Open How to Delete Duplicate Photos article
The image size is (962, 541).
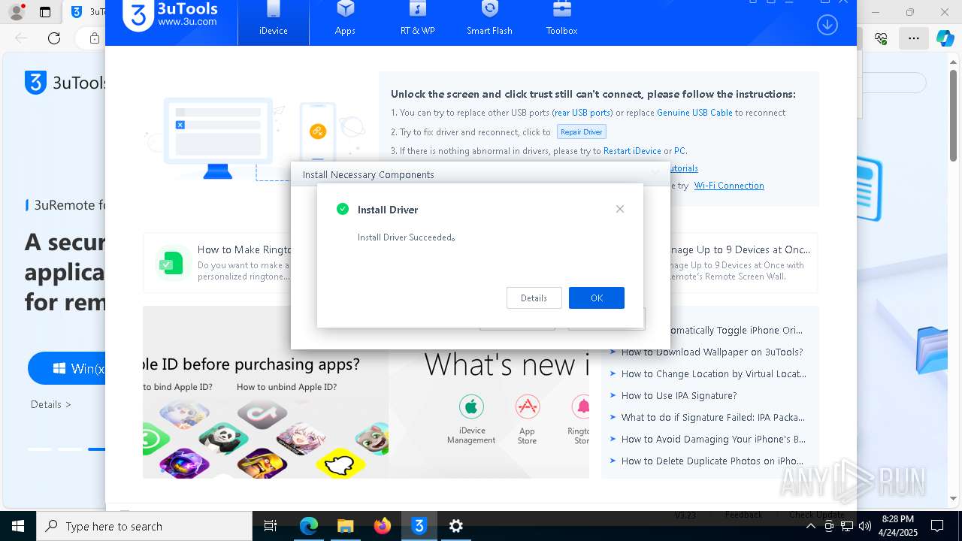click(712, 461)
